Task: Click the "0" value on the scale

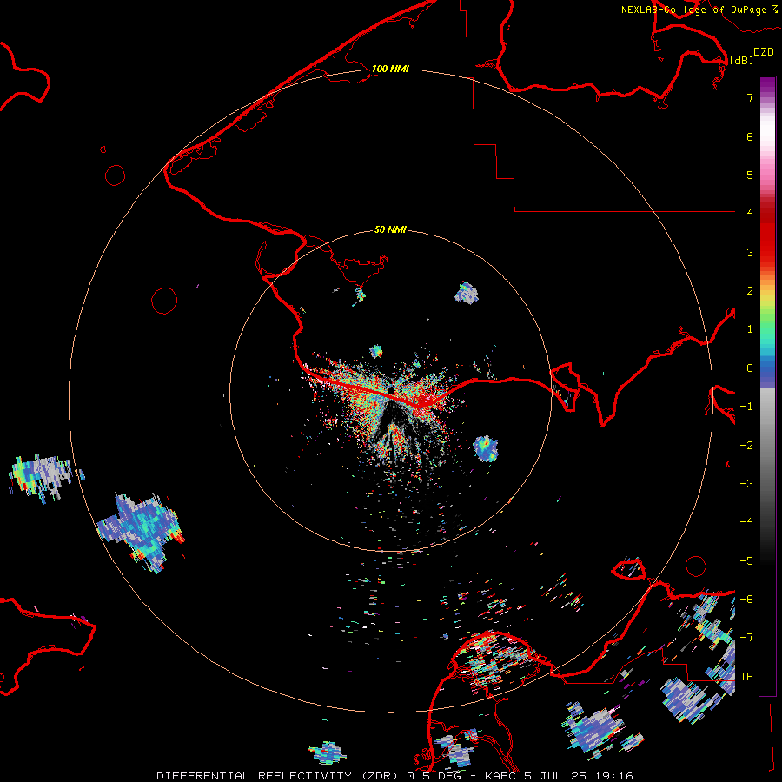Action: [x=750, y=368]
